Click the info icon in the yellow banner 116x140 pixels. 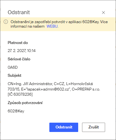[x=6, y=22]
